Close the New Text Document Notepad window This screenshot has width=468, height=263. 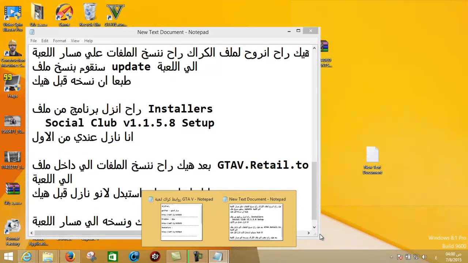click(x=311, y=31)
